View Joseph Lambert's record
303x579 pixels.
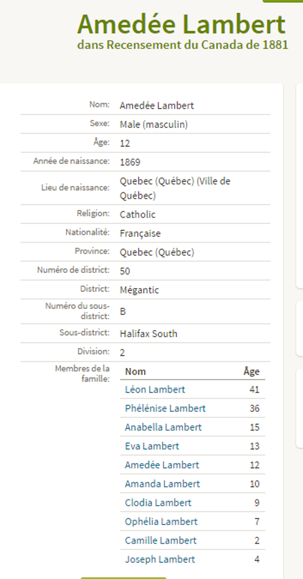tap(160, 560)
